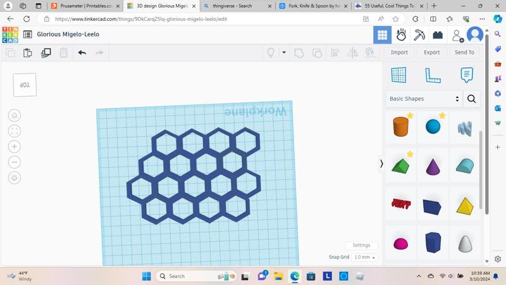Click the Duplicate and repeat icon
506x285 pixels.
coord(46,53)
